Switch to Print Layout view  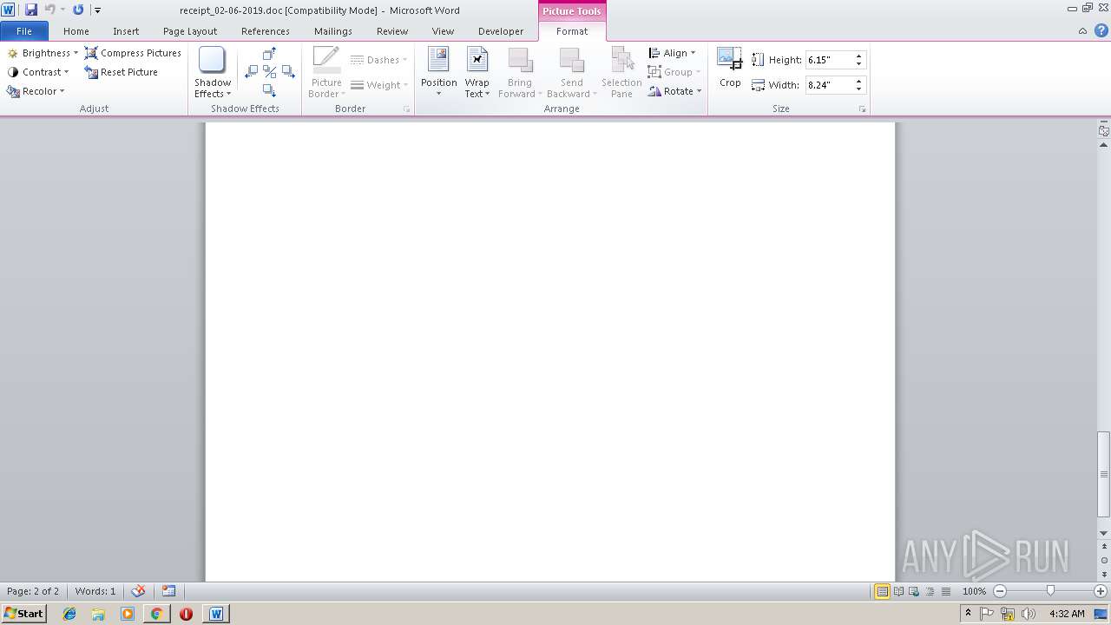click(883, 591)
